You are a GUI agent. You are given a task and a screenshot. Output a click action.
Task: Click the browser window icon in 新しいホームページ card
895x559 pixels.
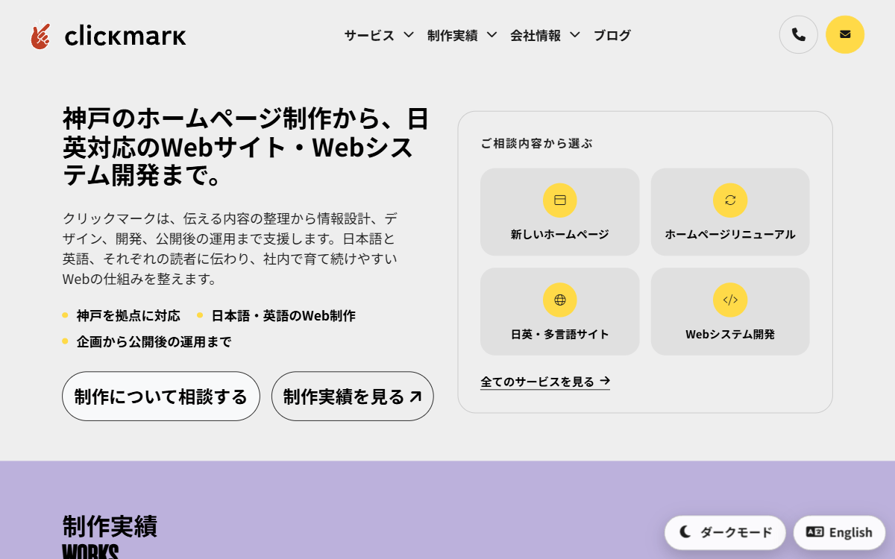click(560, 200)
